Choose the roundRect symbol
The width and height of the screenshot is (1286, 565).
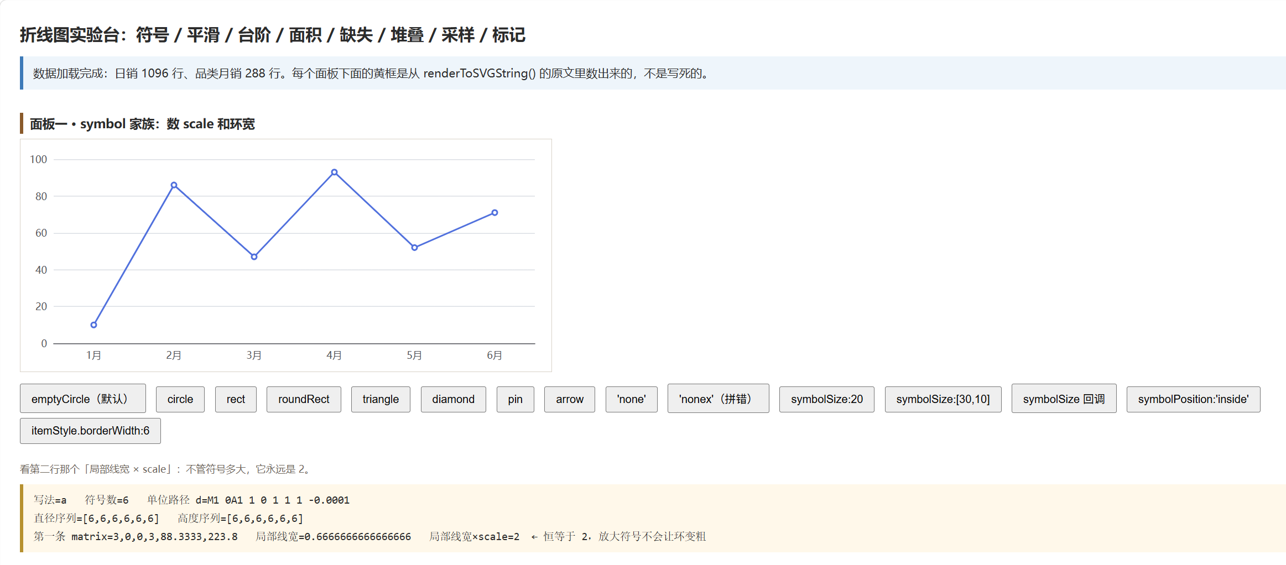(304, 399)
